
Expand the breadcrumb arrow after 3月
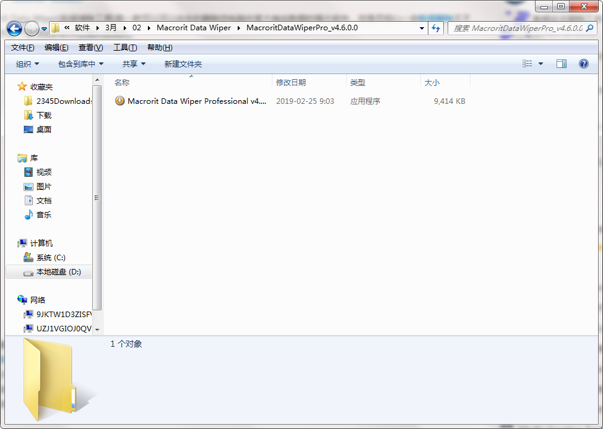pyautogui.click(x=124, y=28)
